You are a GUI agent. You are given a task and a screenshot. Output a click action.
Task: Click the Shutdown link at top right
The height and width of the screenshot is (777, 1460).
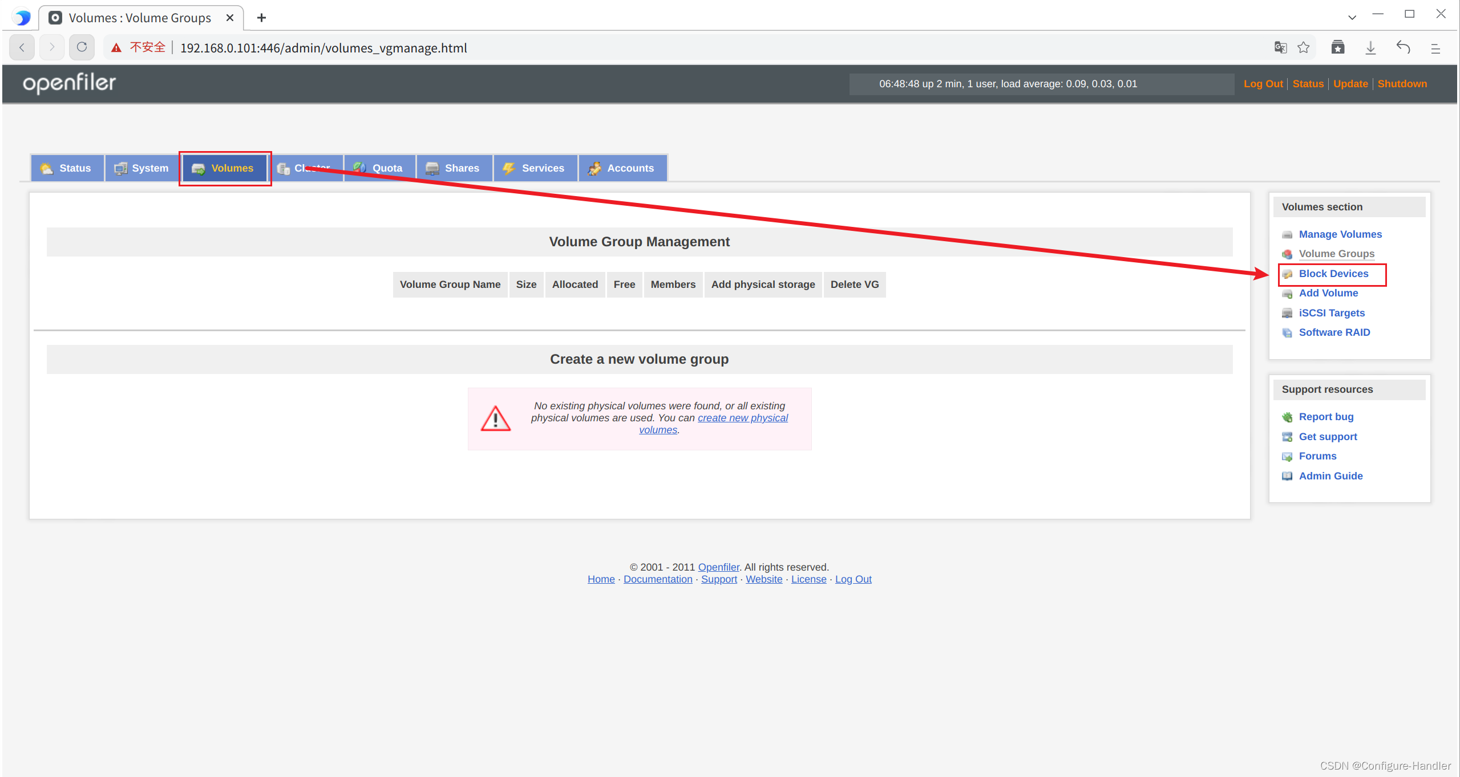(1402, 83)
